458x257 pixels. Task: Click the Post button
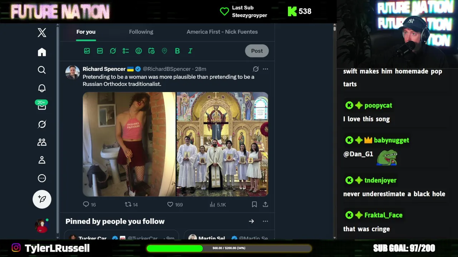pyautogui.click(x=257, y=51)
